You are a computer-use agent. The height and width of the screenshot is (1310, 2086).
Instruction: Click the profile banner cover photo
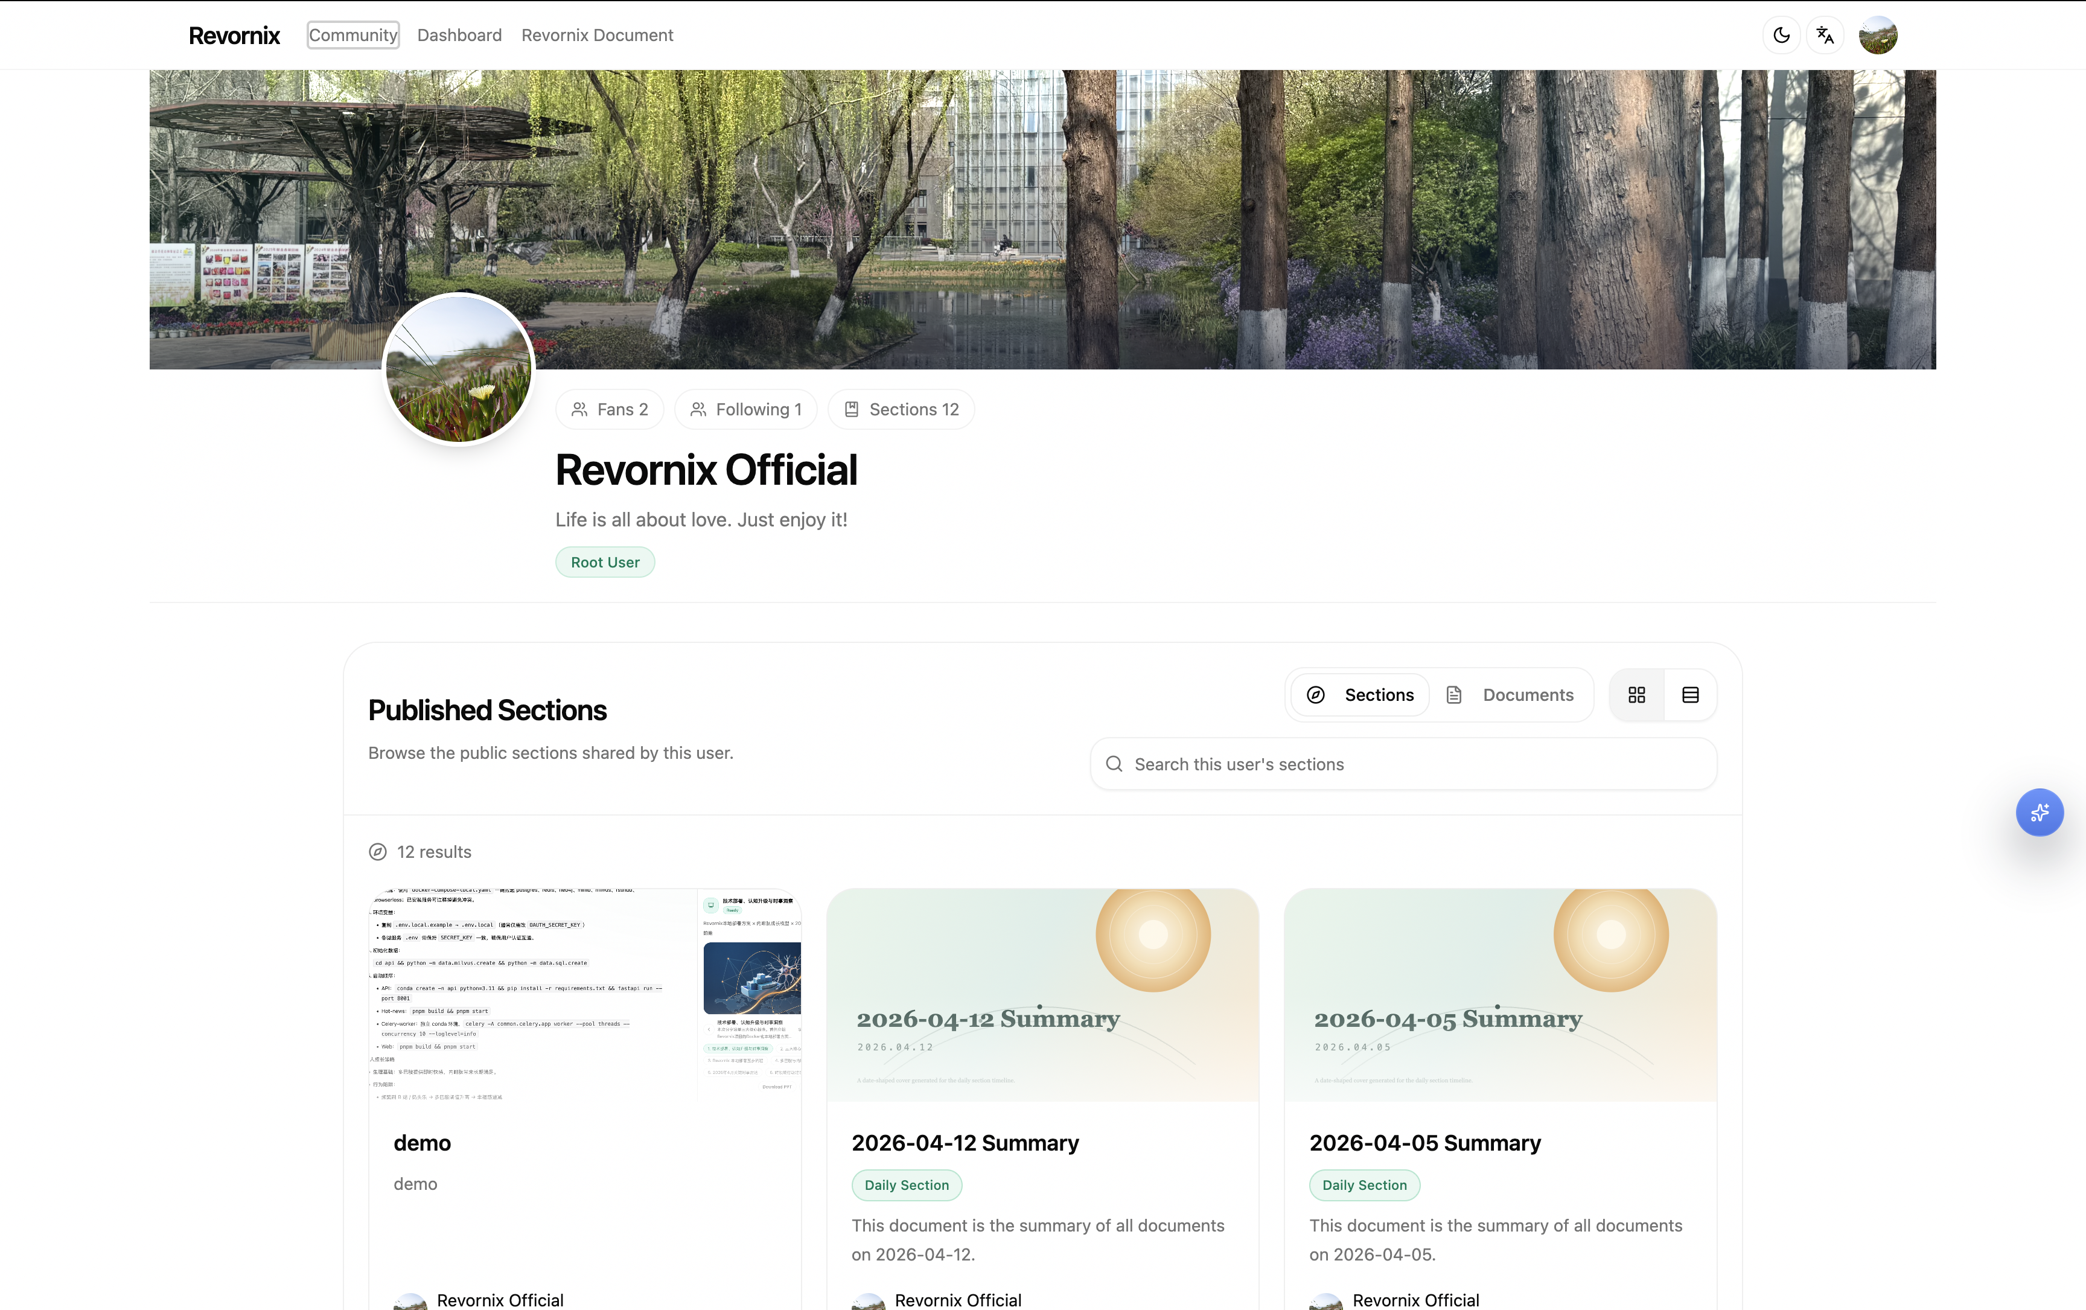(1042, 219)
